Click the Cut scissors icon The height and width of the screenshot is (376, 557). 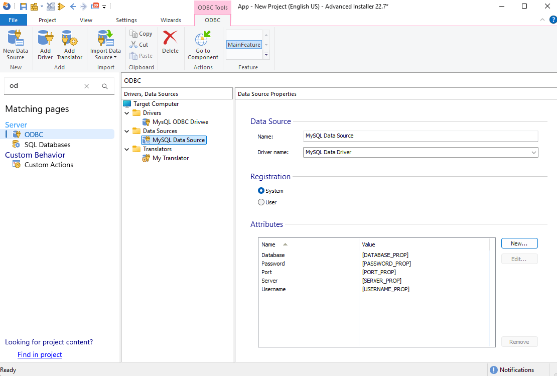(133, 45)
